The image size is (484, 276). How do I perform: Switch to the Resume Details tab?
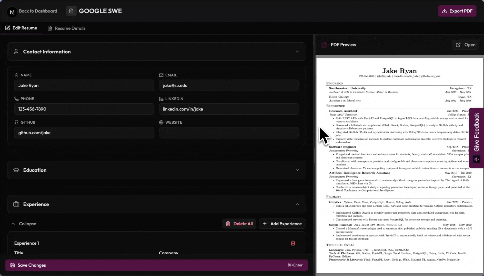[x=66, y=28]
